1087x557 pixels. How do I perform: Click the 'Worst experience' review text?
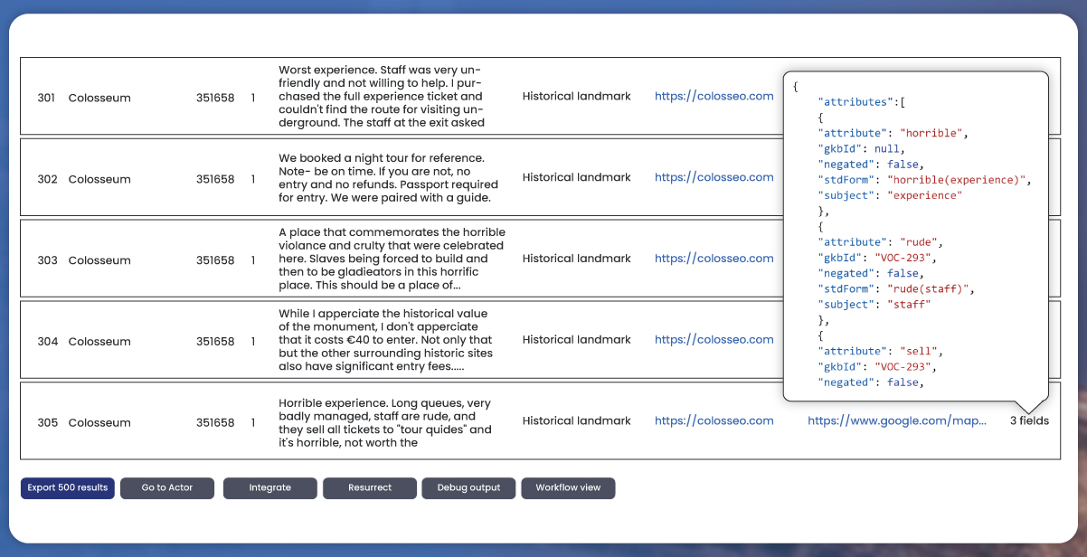[x=382, y=96]
